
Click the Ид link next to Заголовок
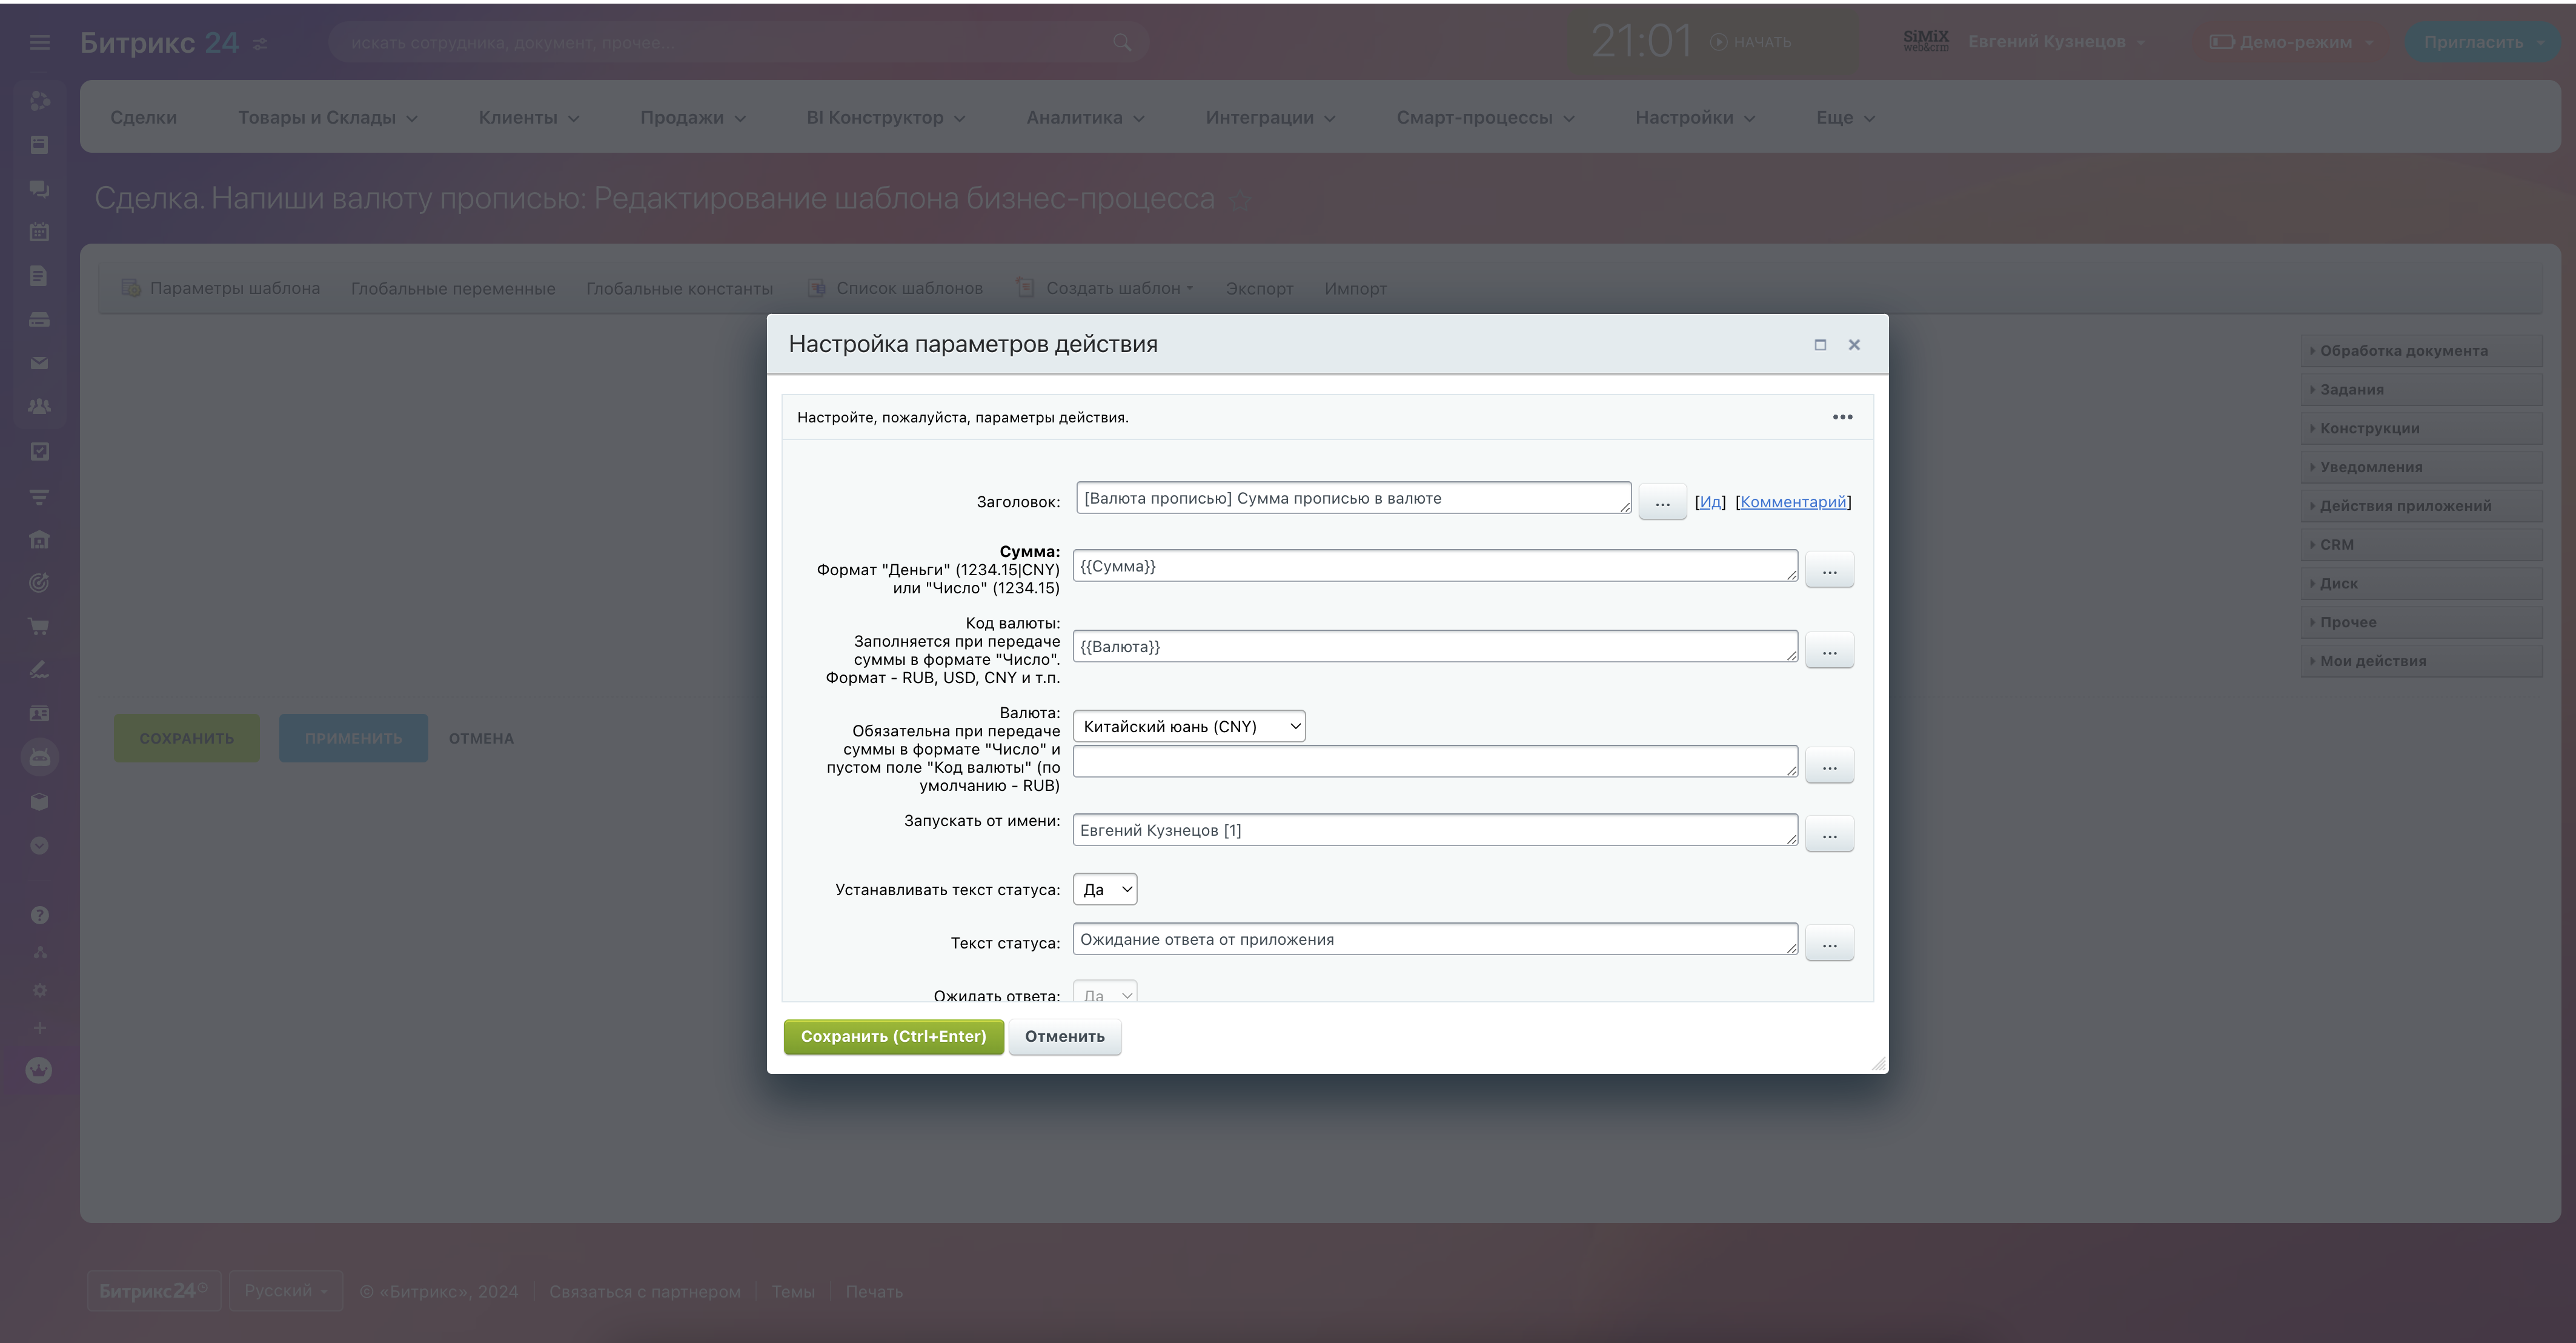coord(1710,502)
